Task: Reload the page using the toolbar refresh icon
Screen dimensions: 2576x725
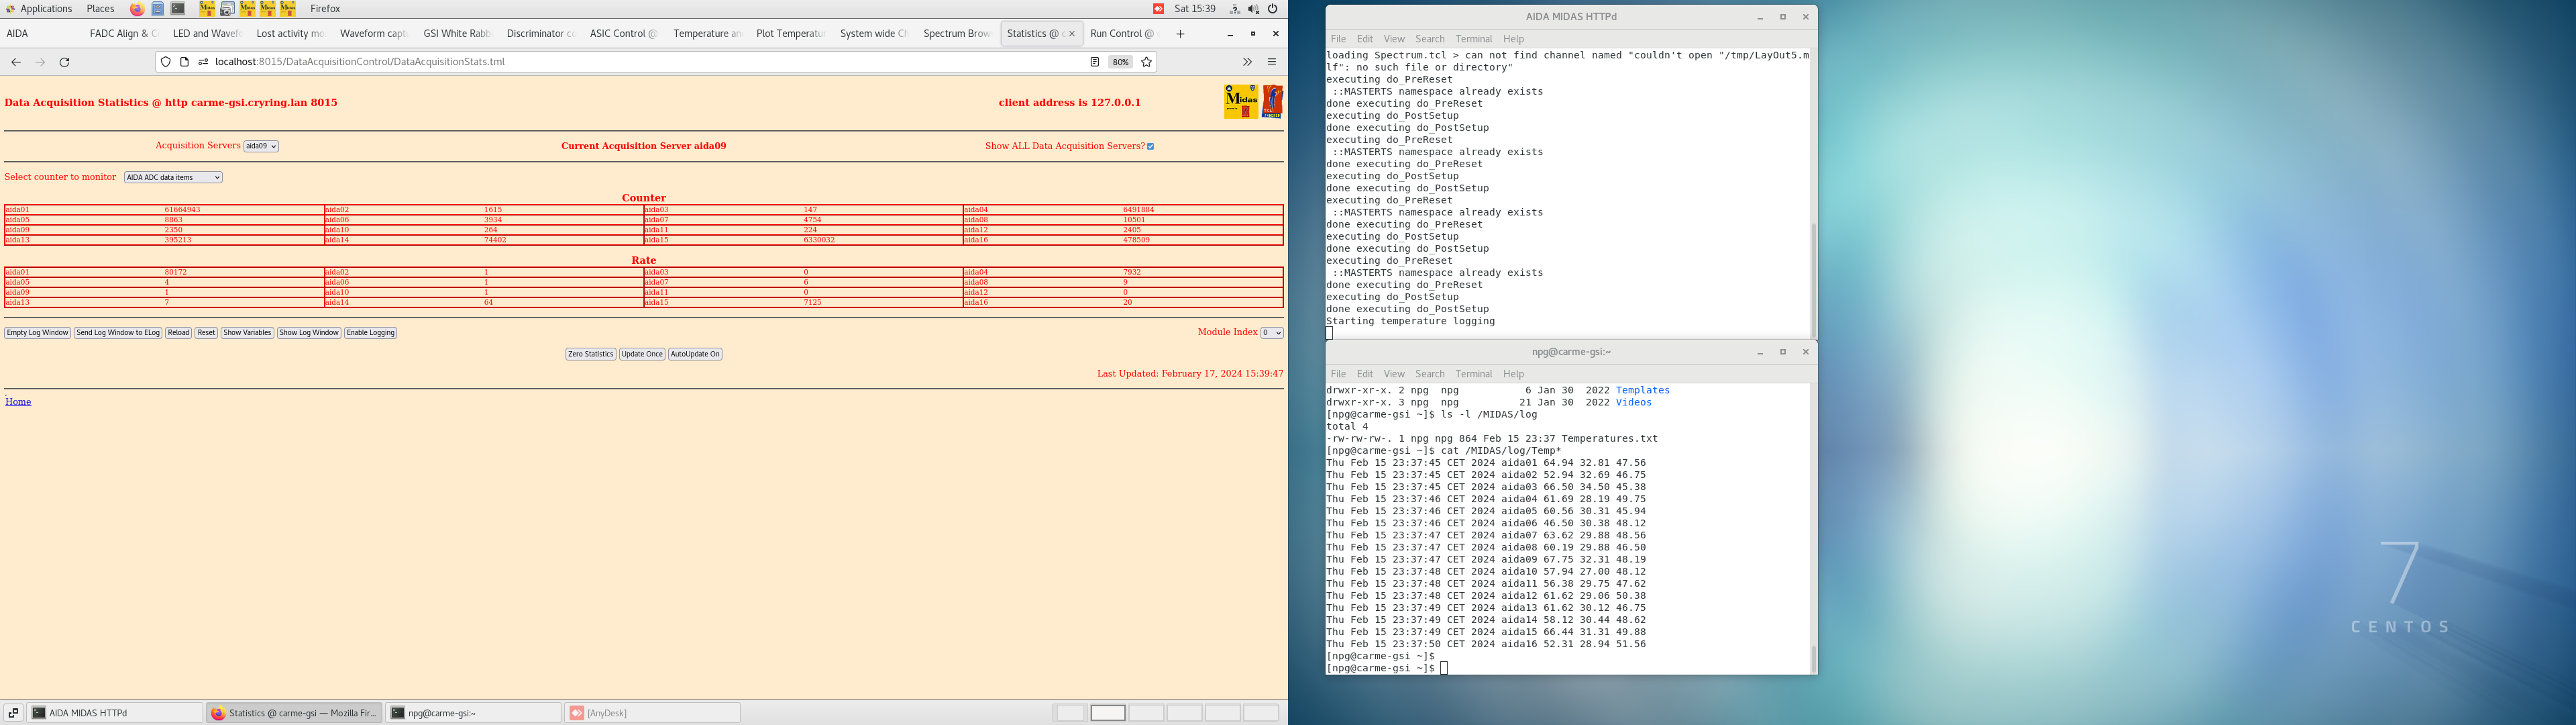Action: click(x=65, y=61)
